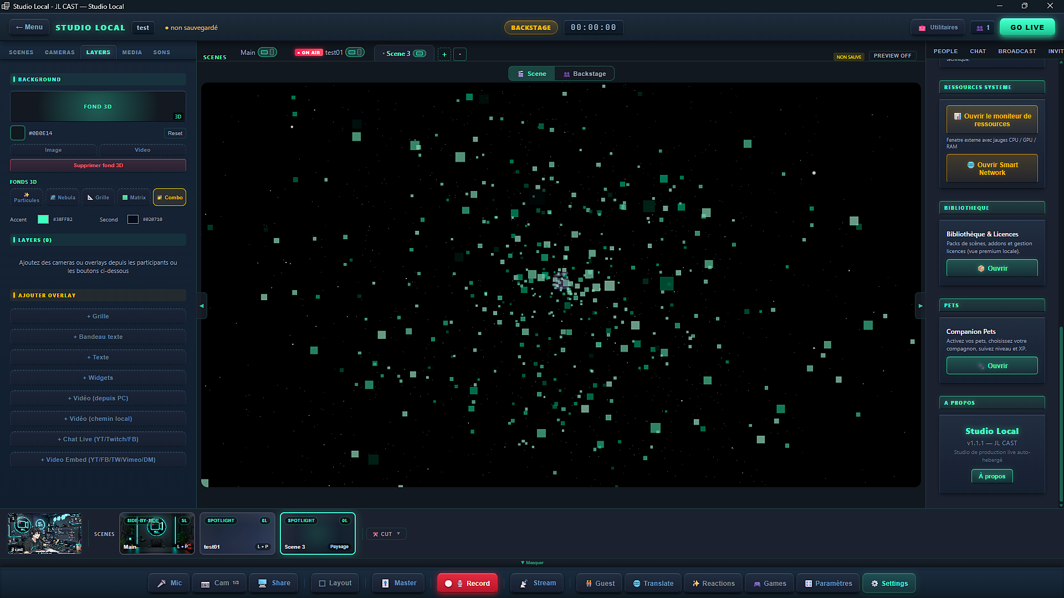Open the scene tabs dropdown arrow
Image resolution: width=1064 pixels, height=598 pixels.
point(460,54)
